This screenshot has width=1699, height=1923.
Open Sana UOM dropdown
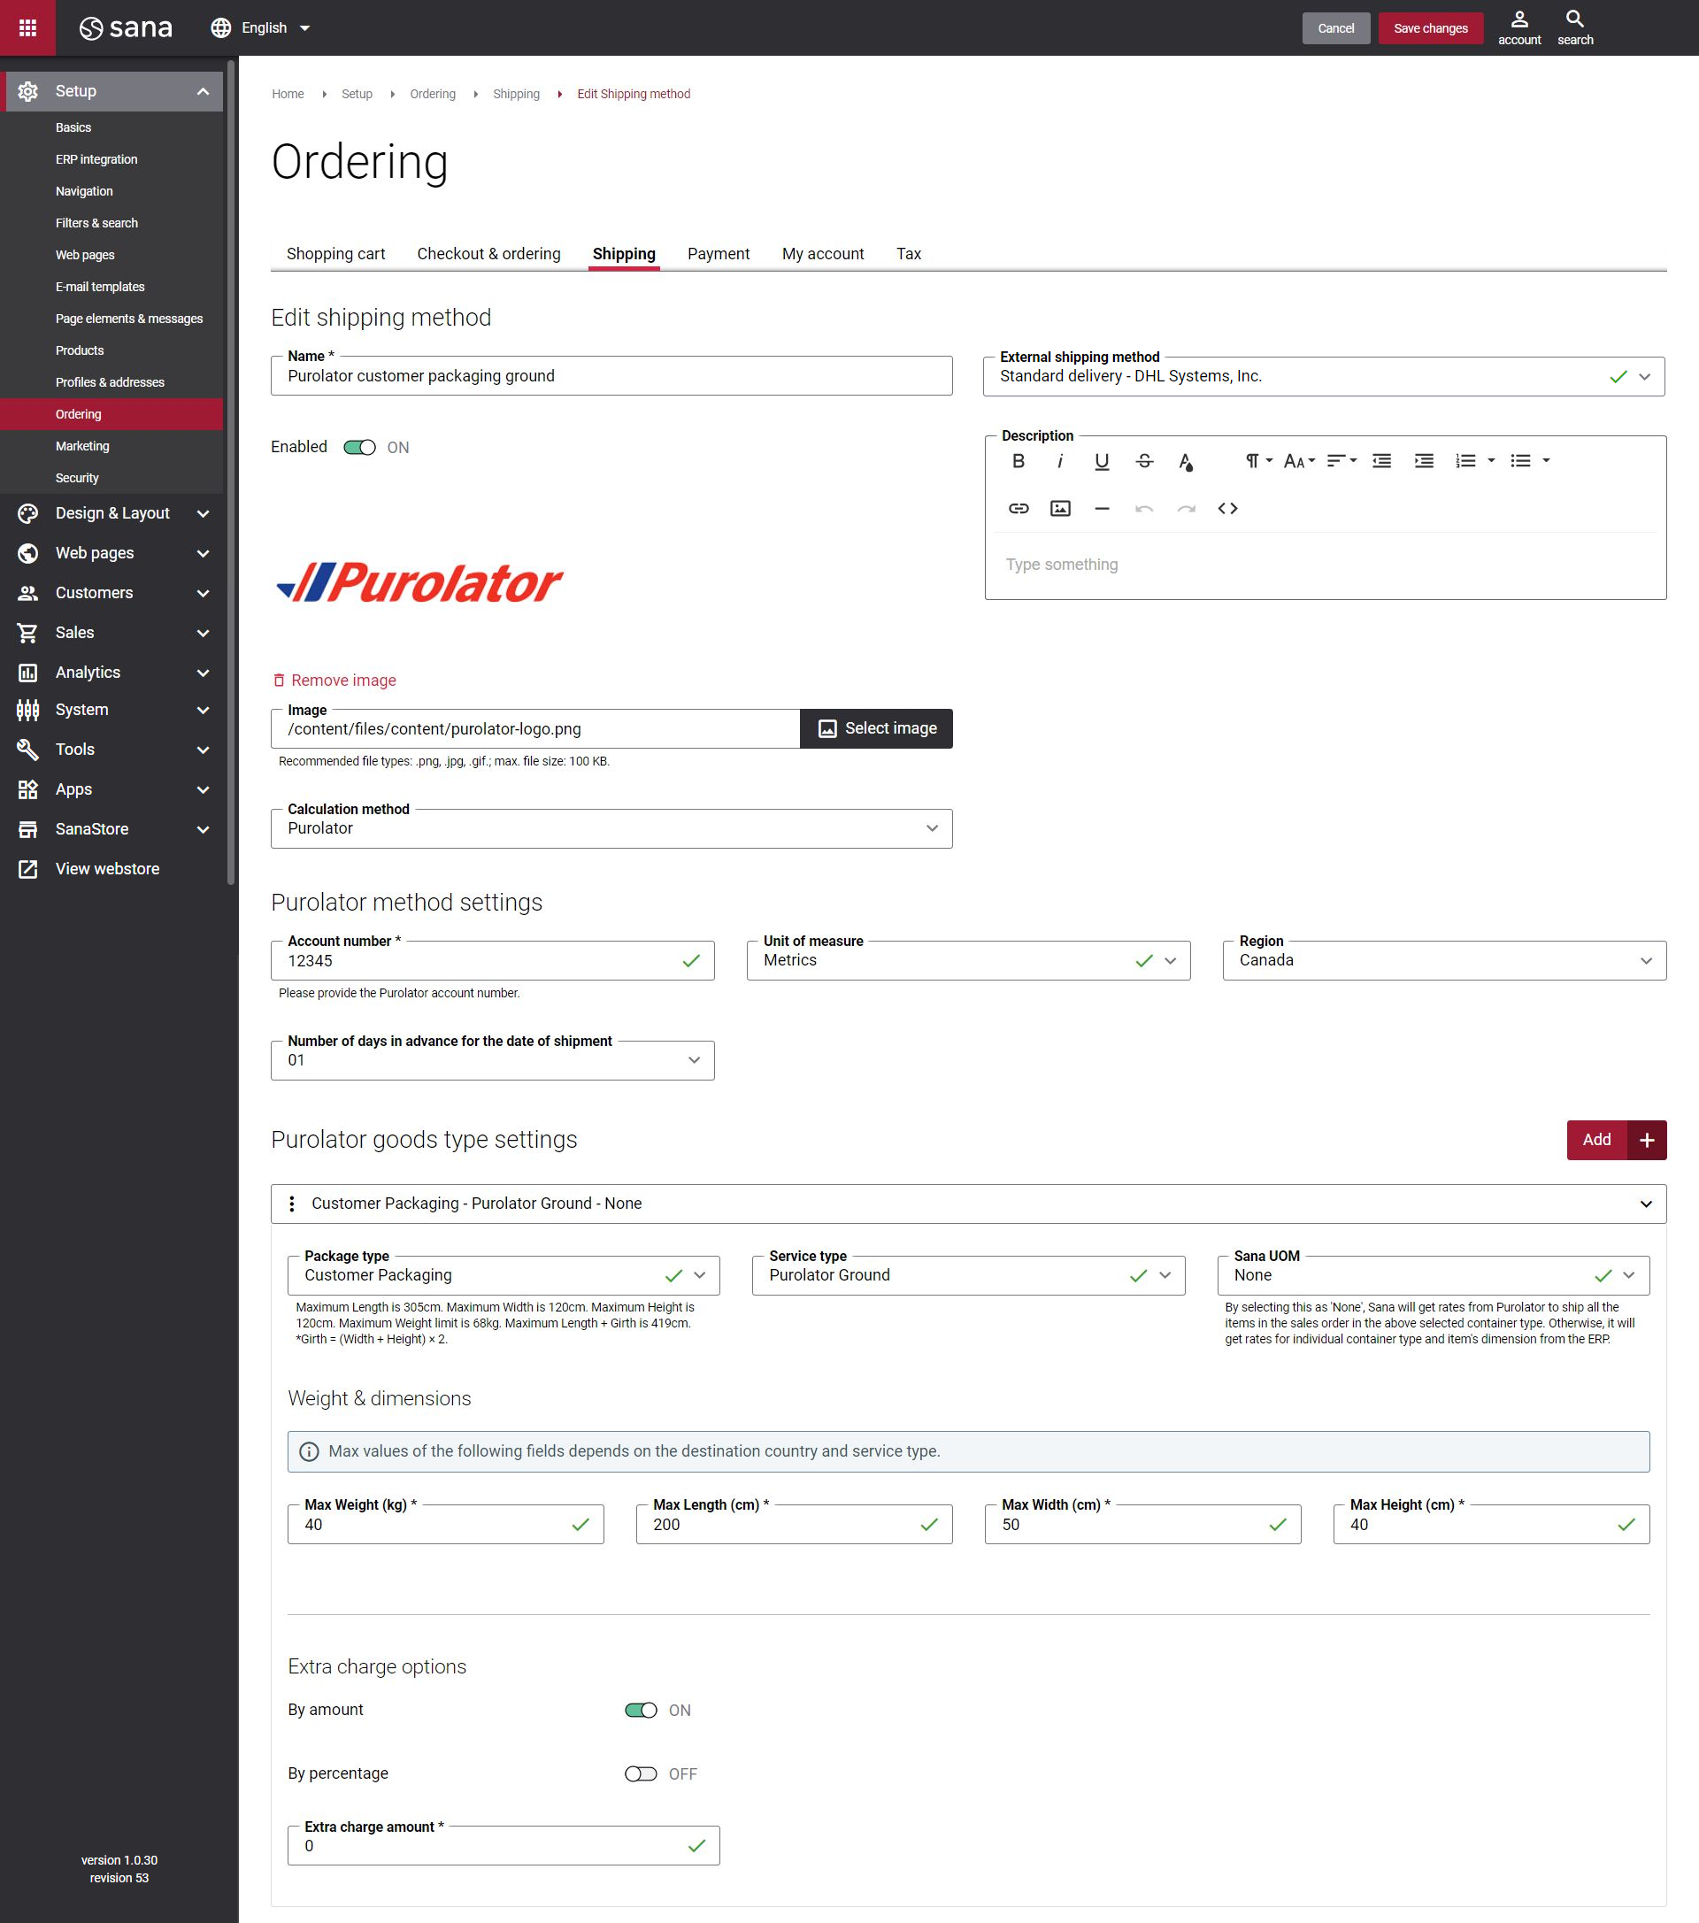(x=1433, y=1276)
